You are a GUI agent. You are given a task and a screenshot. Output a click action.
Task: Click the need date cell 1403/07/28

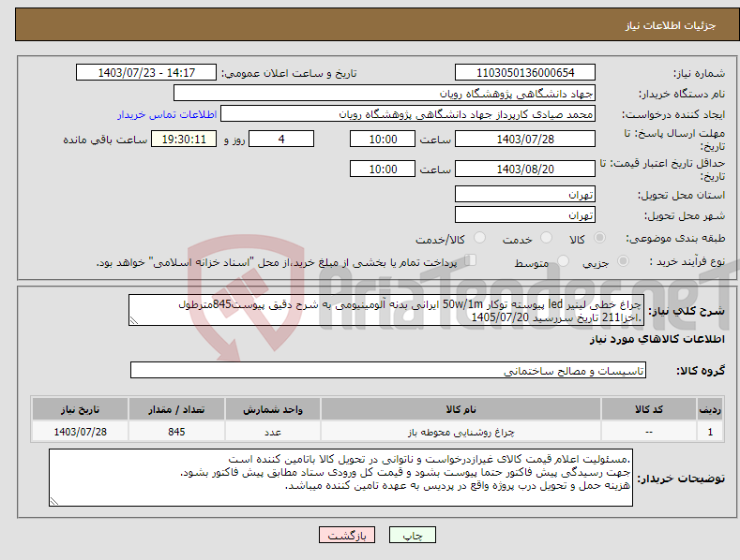pyautogui.click(x=81, y=432)
